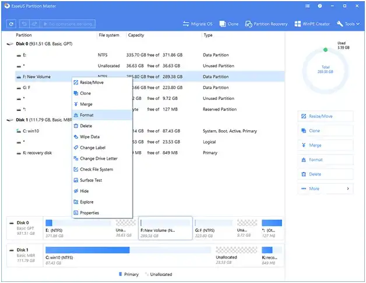Select the 127 MB block in Disk 0 map
Image resolution: width=366 pixels, height=283 pixels.
coord(272,228)
